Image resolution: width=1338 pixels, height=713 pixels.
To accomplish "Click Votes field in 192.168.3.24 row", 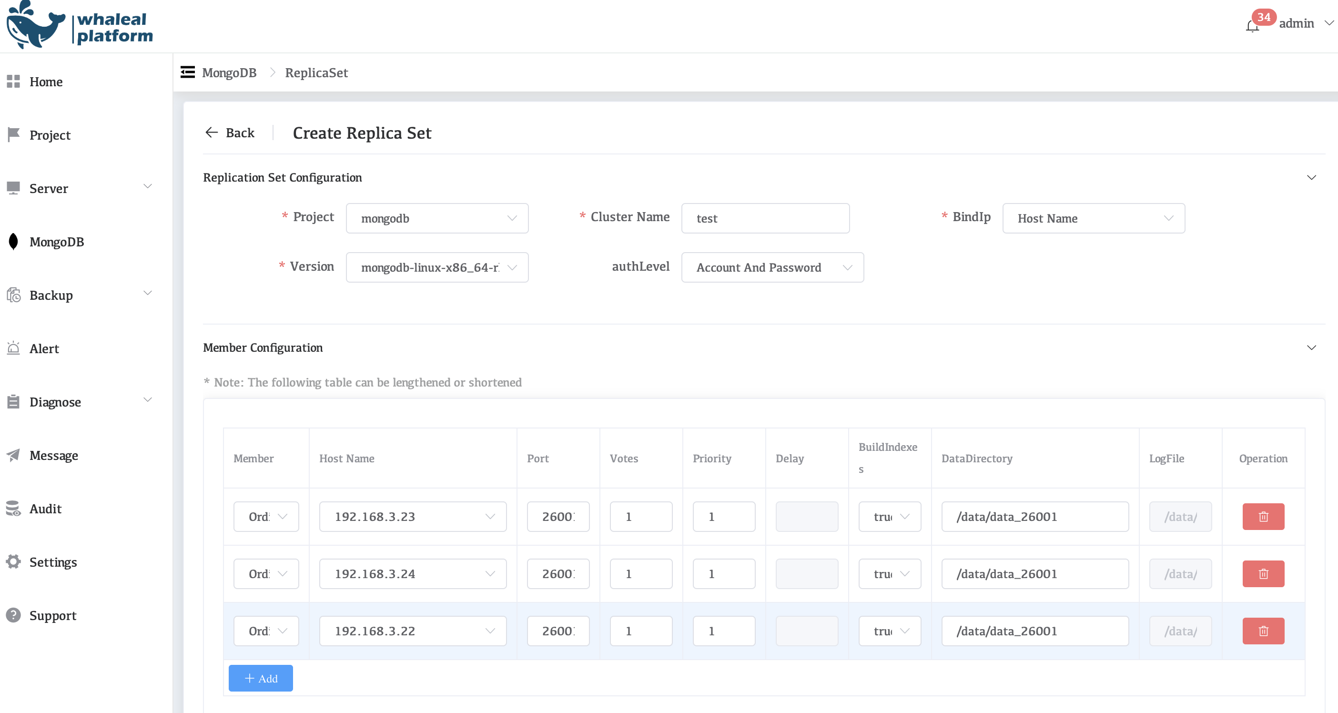I will click(641, 574).
